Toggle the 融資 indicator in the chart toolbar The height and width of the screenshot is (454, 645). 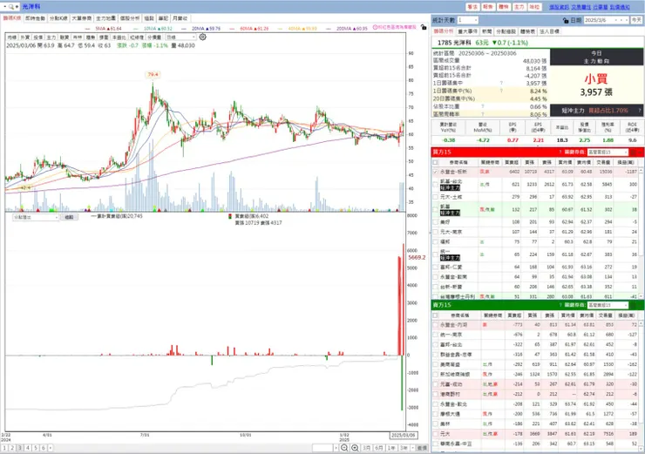(x=64, y=37)
